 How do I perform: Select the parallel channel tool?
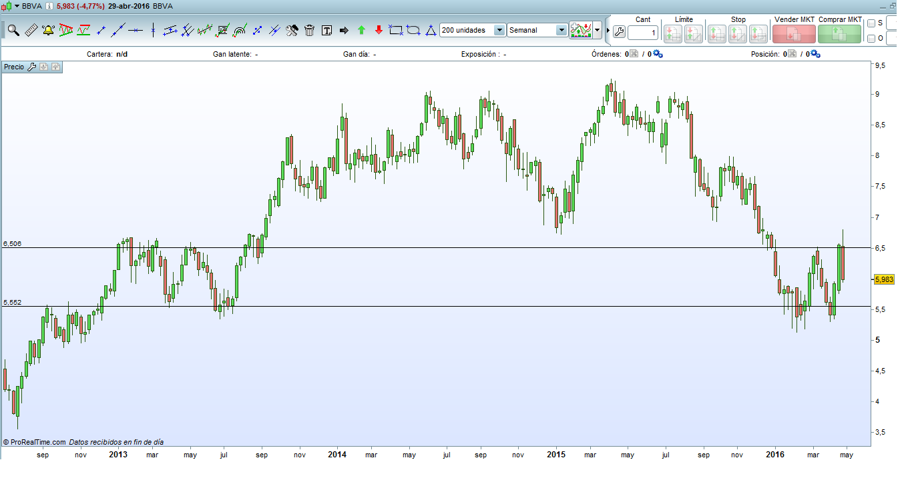click(x=170, y=30)
